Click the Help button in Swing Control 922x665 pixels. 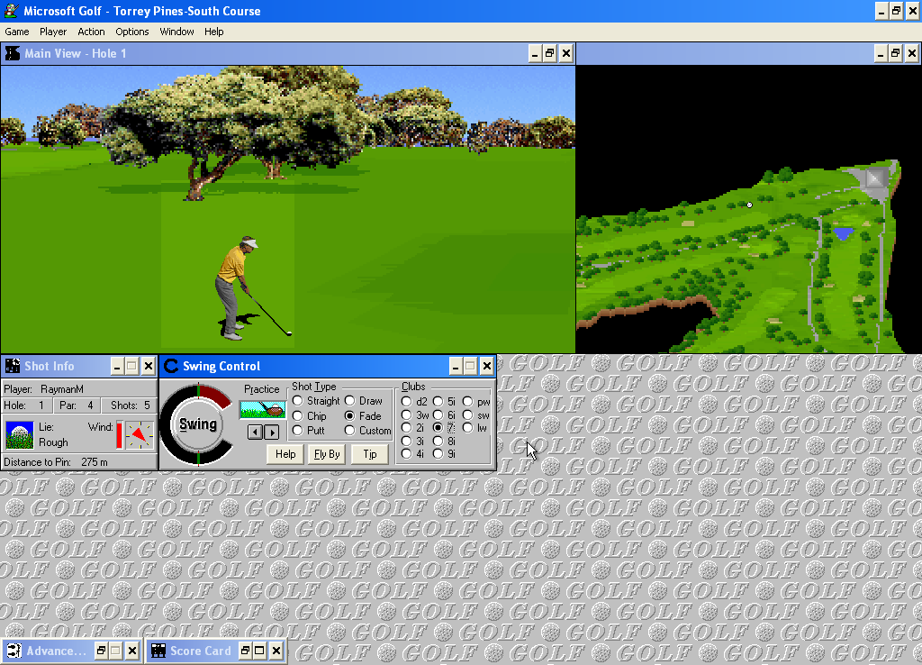[285, 454]
